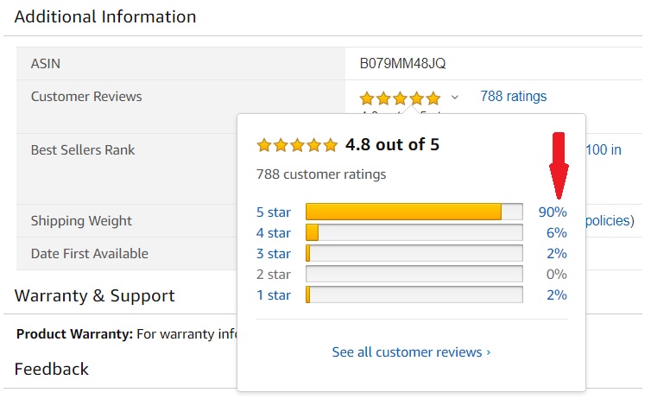Select the 3 star filter link
651x399 pixels.
pyautogui.click(x=273, y=254)
